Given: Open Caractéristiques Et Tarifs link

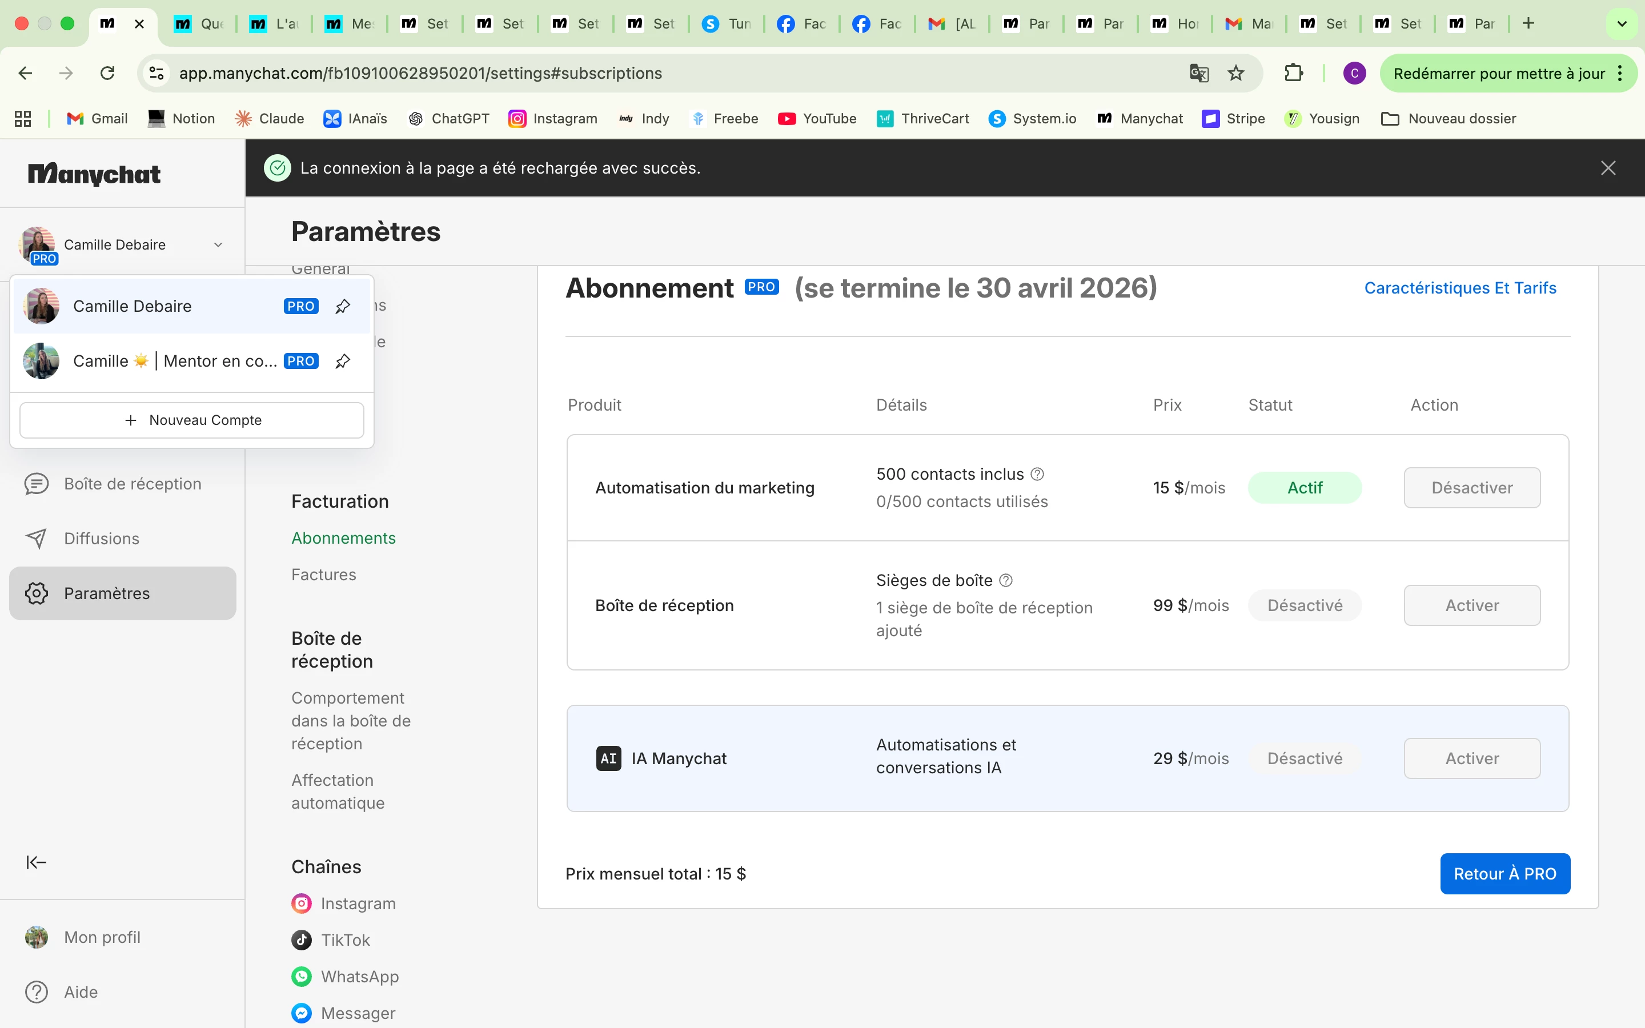Looking at the screenshot, I should point(1460,288).
